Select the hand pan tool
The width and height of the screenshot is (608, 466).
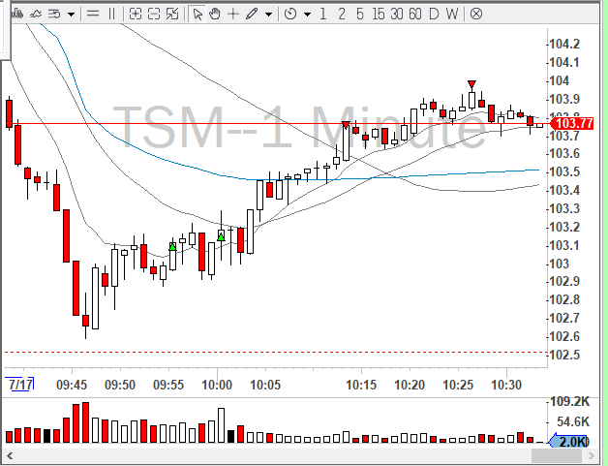tap(214, 15)
